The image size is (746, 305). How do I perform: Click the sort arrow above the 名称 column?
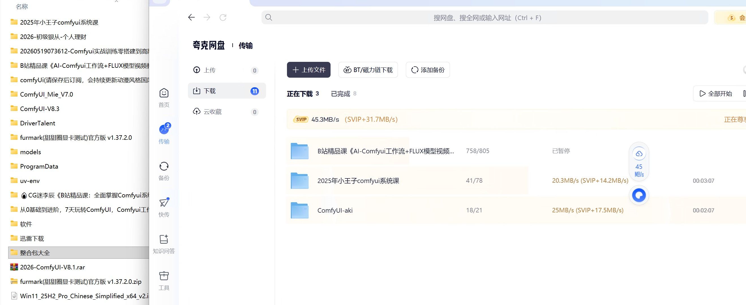(x=116, y=1)
